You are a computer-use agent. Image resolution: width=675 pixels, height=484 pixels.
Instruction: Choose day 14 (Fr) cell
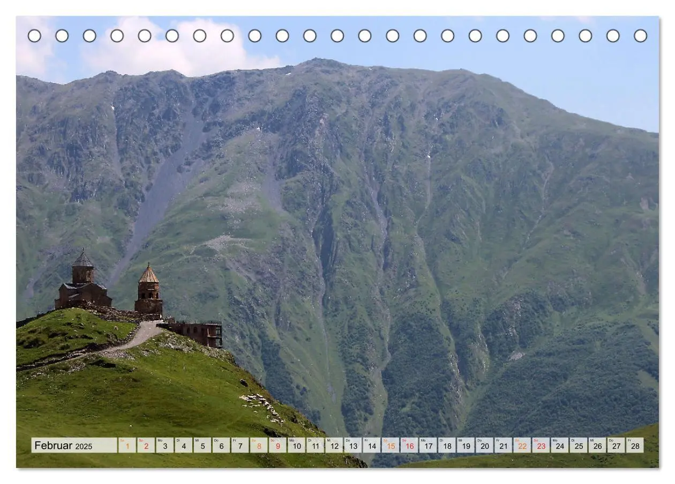(372, 445)
